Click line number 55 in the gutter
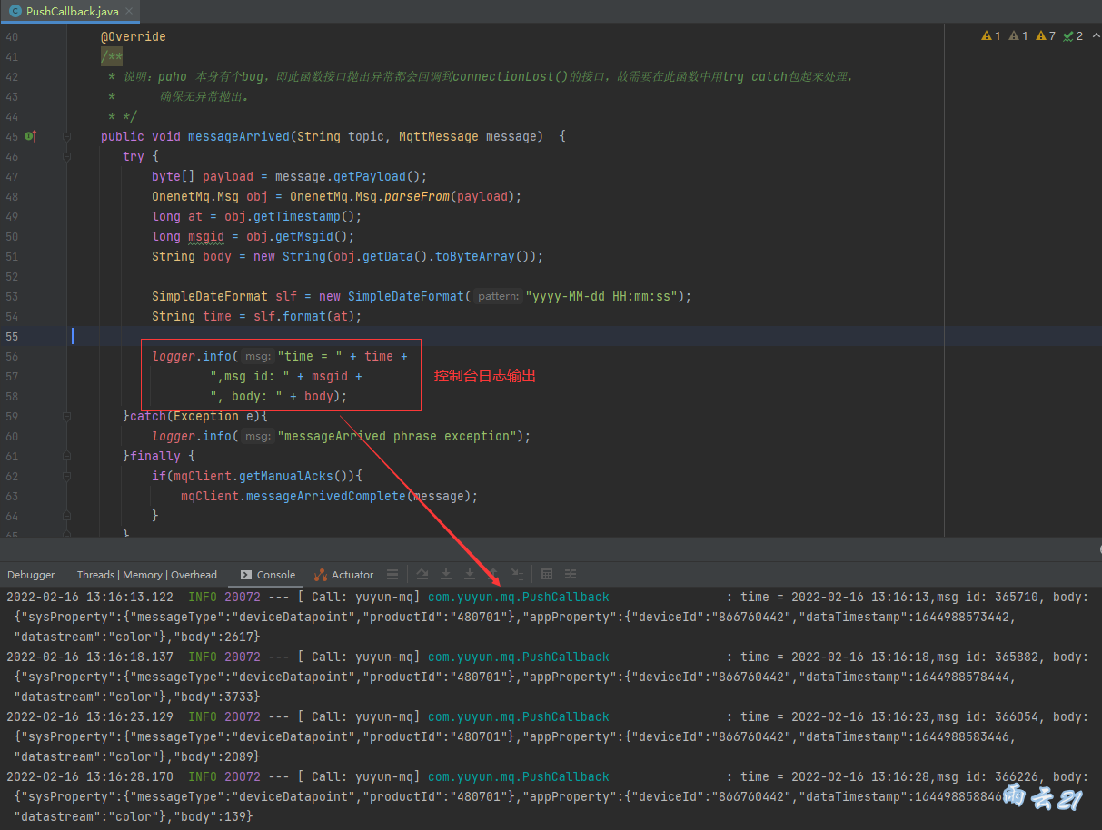The height and width of the screenshot is (830, 1102). click(x=11, y=336)
